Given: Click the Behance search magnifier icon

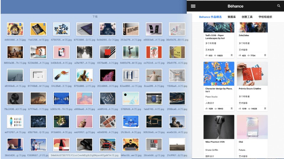Looking at the screenshot, I should click(279, 6).
